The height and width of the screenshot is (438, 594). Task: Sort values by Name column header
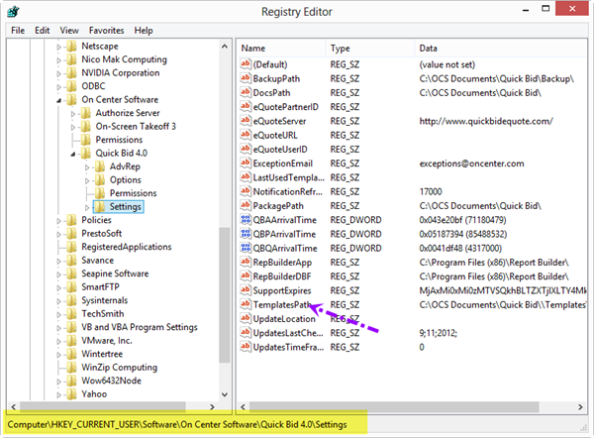(281, 49)
